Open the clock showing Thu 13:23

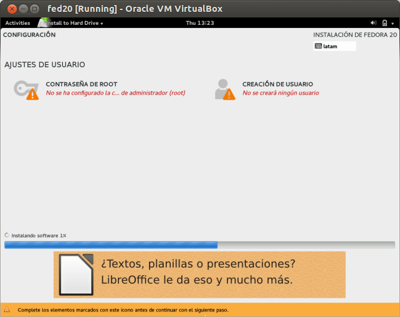(200, 23)
